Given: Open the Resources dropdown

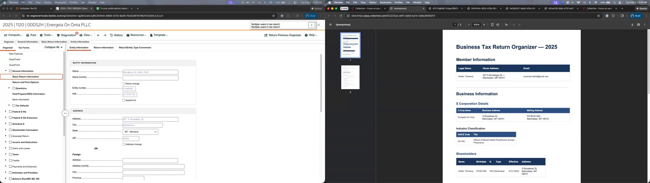Looking at the screenshot, I should (136, 35).
